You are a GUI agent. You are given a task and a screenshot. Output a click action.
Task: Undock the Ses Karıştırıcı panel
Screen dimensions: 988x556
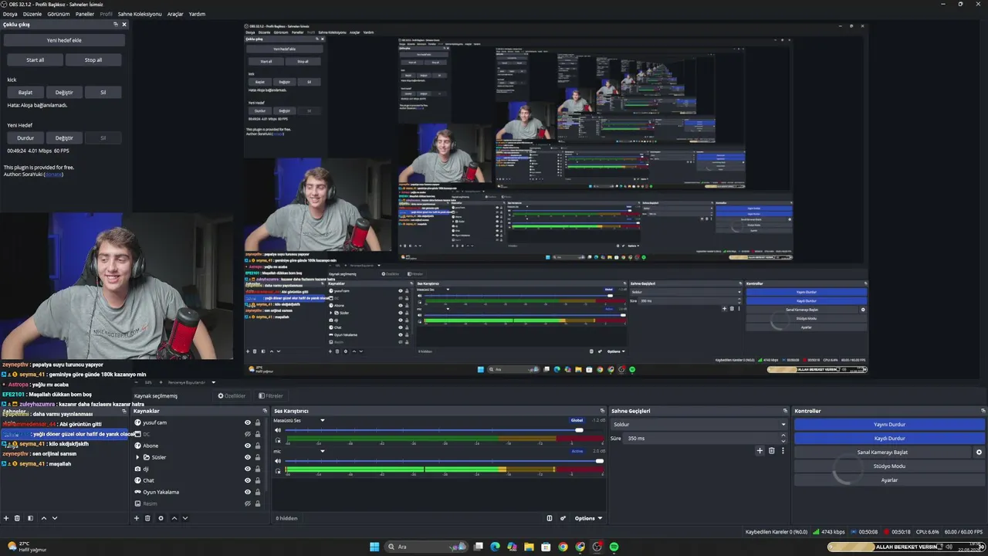[x=602, y=411]
